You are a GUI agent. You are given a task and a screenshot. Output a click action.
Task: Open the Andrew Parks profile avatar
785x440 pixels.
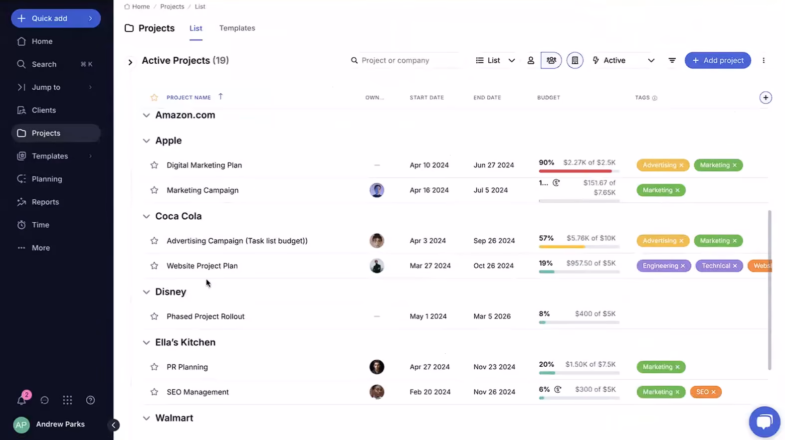[x=21, y=425]
